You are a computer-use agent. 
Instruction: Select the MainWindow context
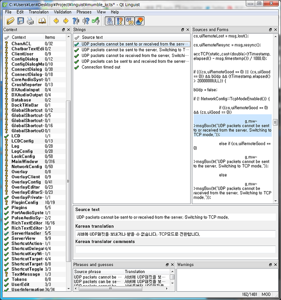pyautogui.click(x=35, y=162)
